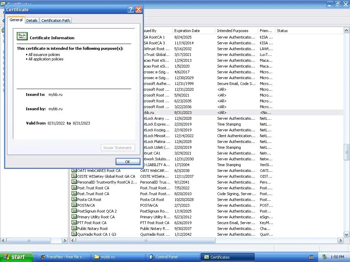This screenshot has height=262, width=350.
Task: Click expiration date 8/24/2025 cell
Action: click(x=183, y=37)
